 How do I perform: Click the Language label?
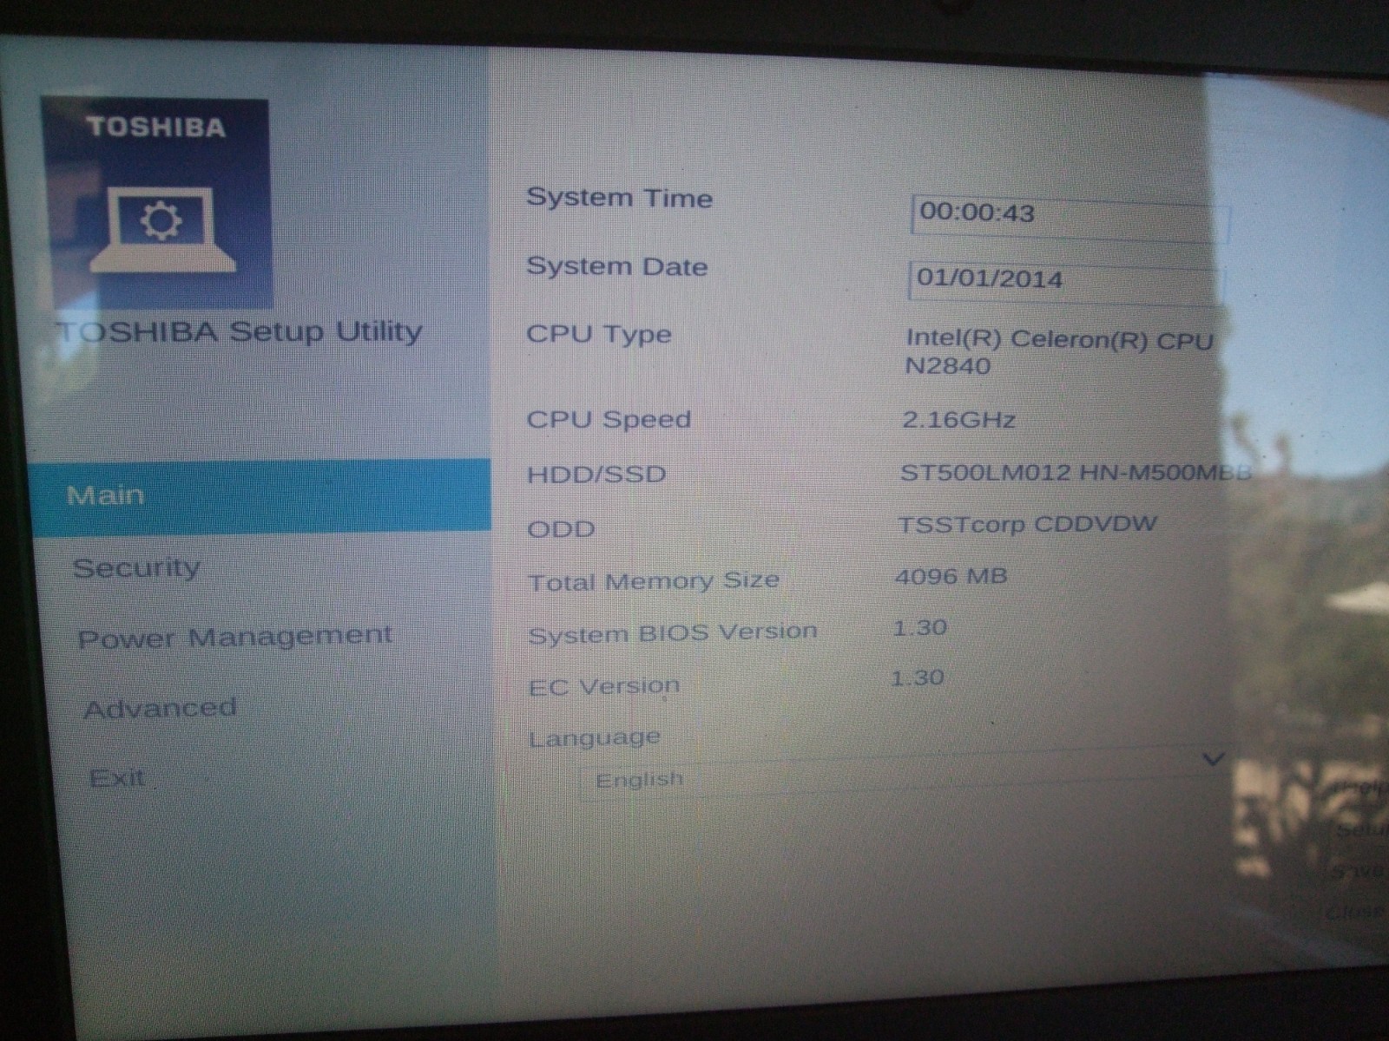tap(595, 739)
